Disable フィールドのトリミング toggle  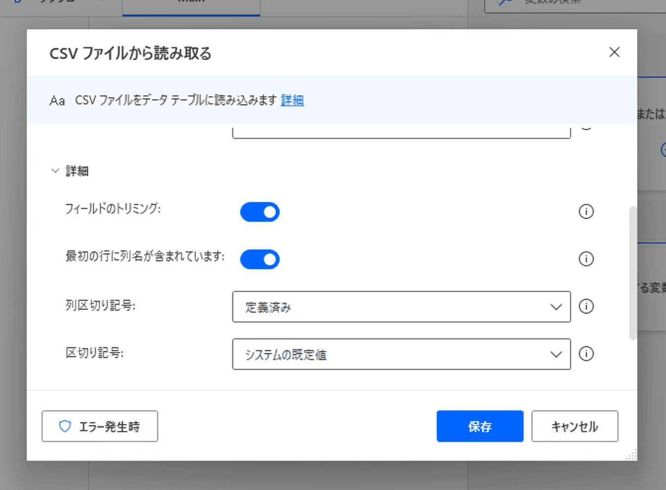(260, 212)
